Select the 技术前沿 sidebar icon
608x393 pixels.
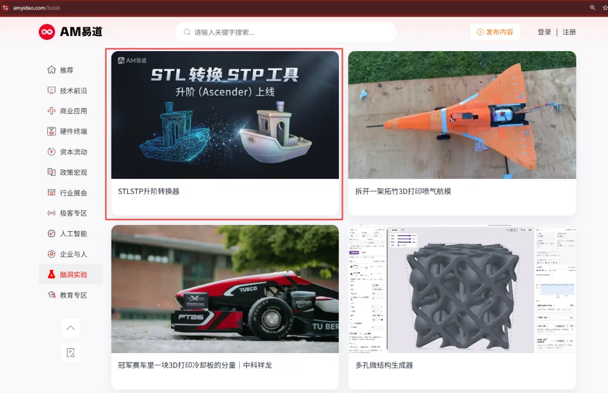point(51,91)
